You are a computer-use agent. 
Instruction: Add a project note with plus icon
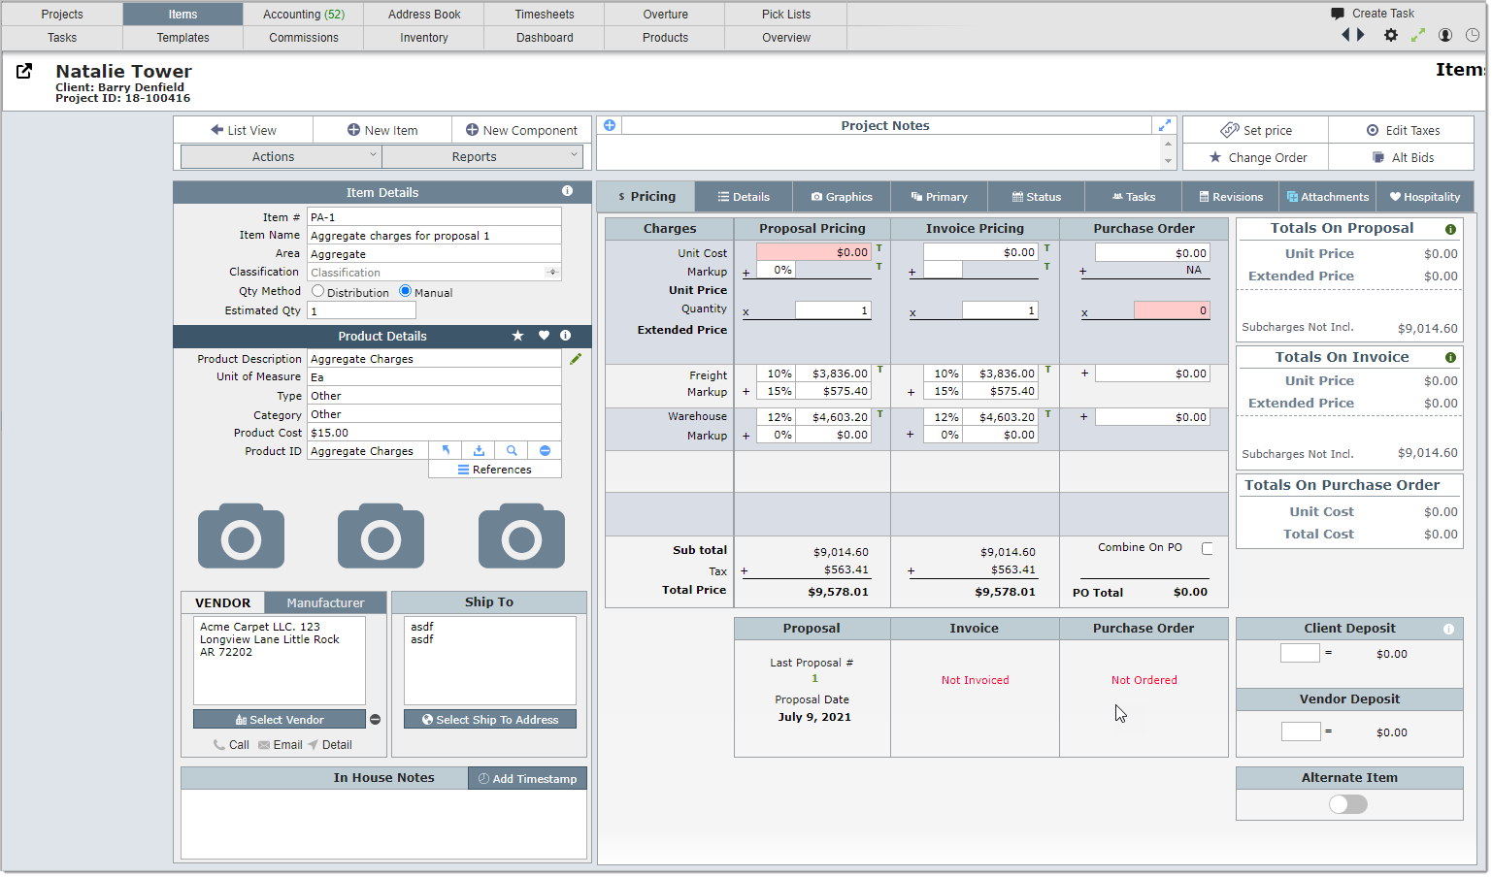coord(610,125)
